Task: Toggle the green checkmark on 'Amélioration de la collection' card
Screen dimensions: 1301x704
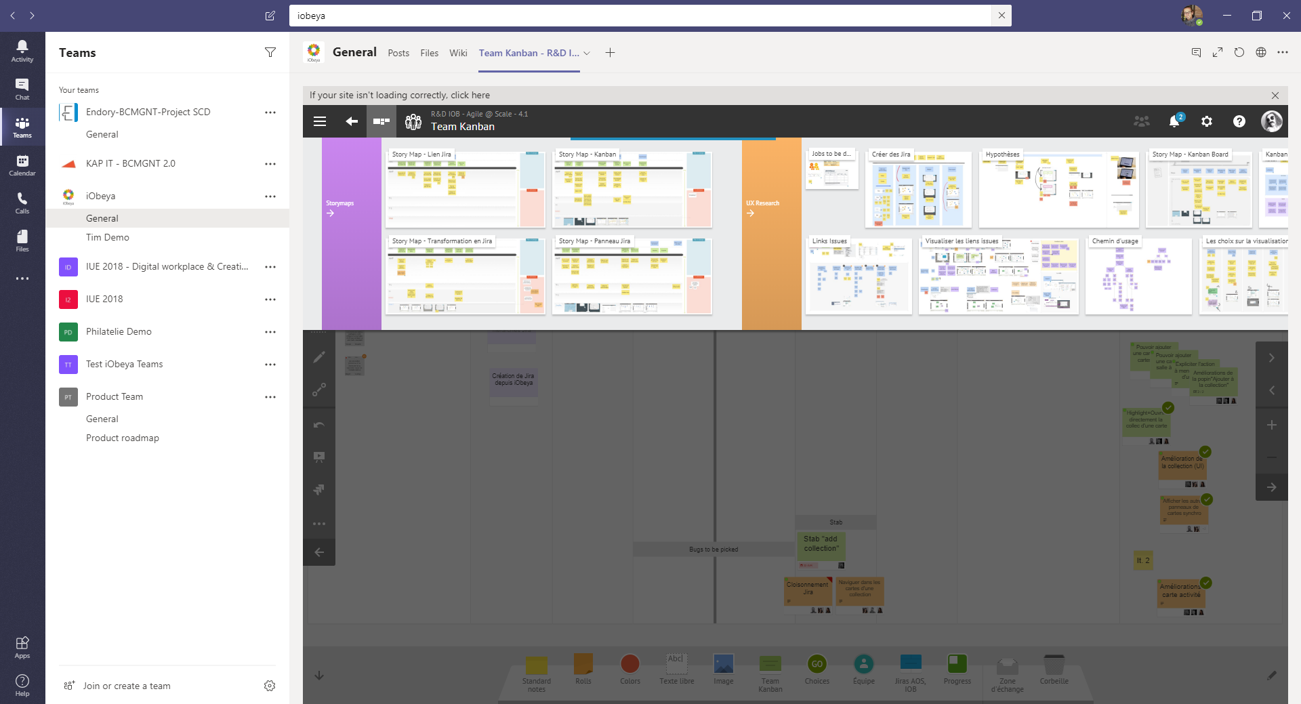Action: [1205, 451]
